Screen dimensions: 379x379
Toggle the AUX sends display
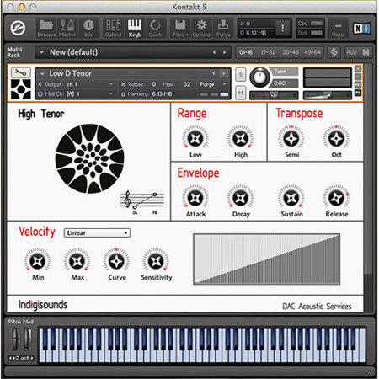click(x=352, y=52)
